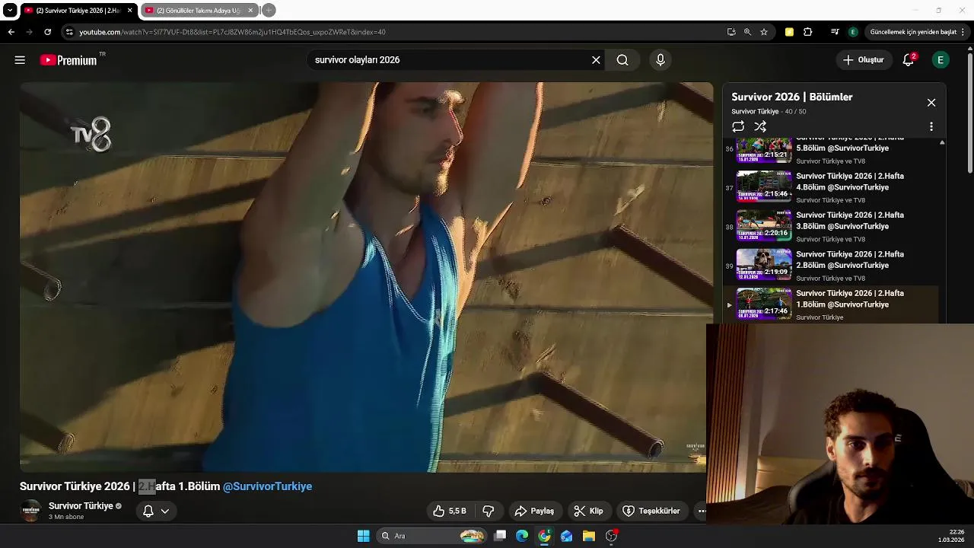The width and height of the screenshot is (974, 548).
Task: Open @SurvivorTurkiye mention in title
Action: click(x=267, y=486)
